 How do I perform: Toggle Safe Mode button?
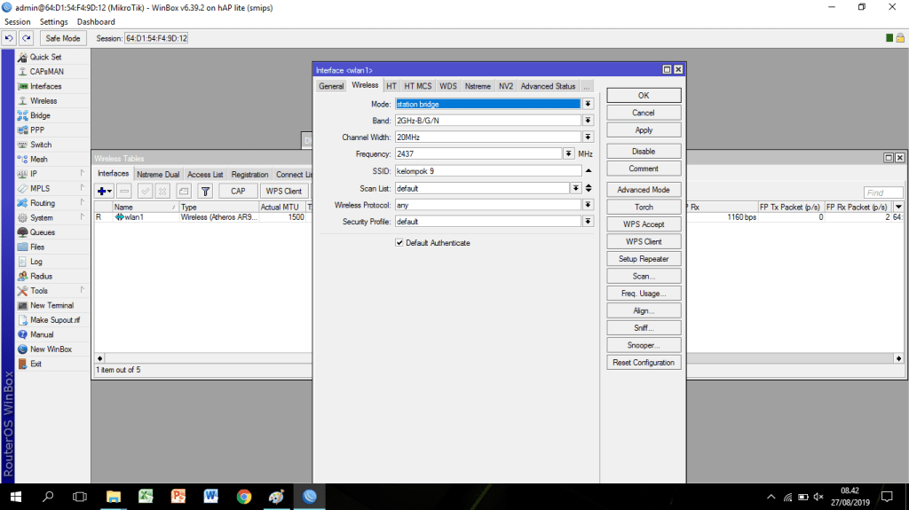point(63,38)
